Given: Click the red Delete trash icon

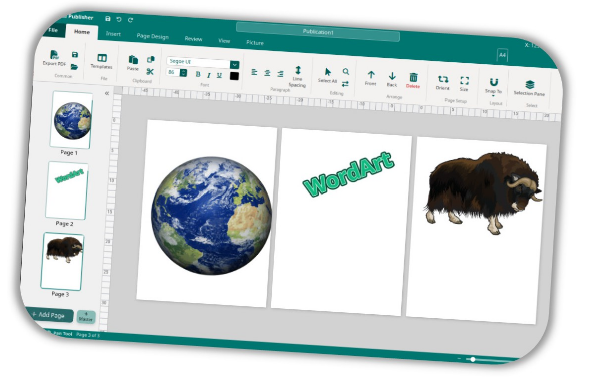Looking at the screenshot, I should coord(414,77).
